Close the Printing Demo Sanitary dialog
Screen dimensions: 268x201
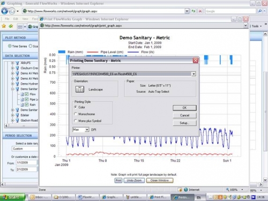click(x=196, y=61)
